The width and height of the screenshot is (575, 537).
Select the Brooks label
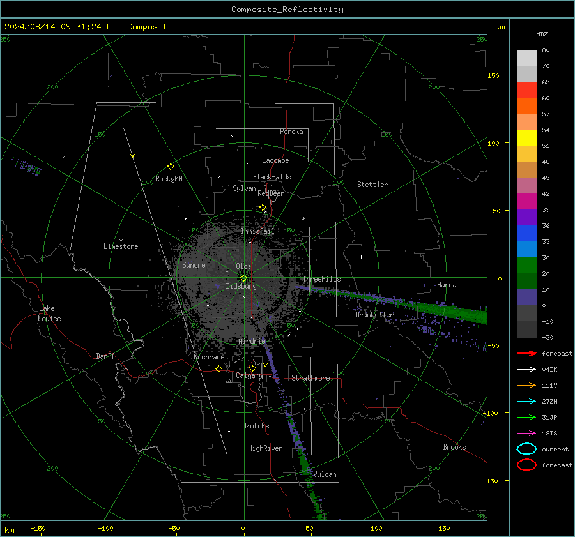pyautogui.click(x=454, y=447)
